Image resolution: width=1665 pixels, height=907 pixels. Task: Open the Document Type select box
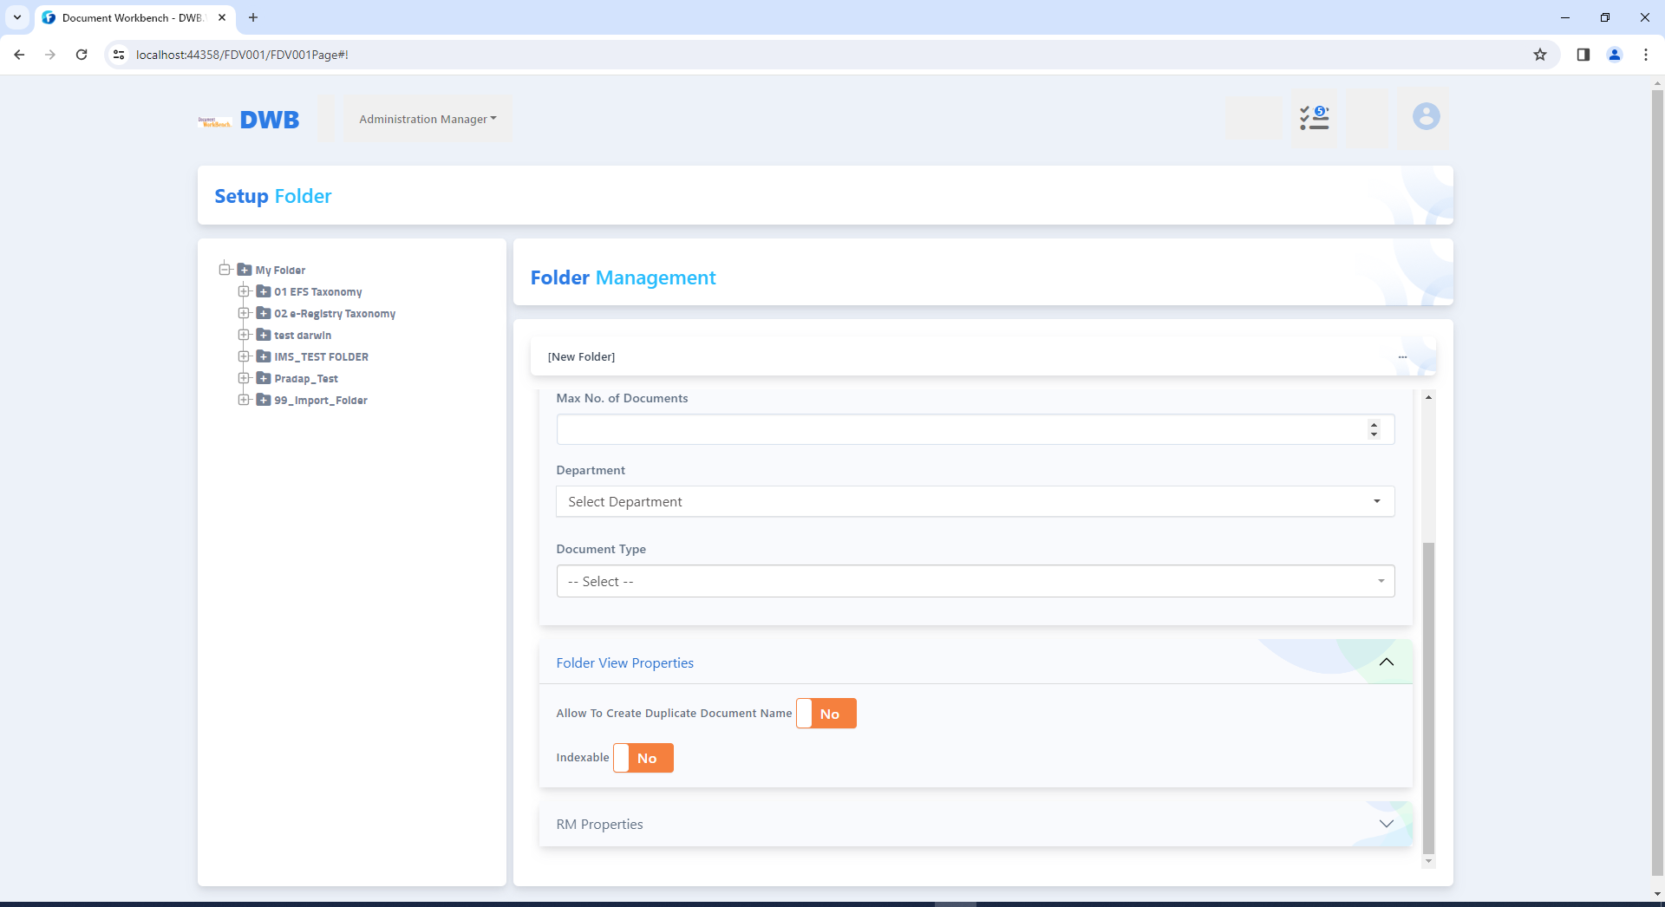pos(975,581)
